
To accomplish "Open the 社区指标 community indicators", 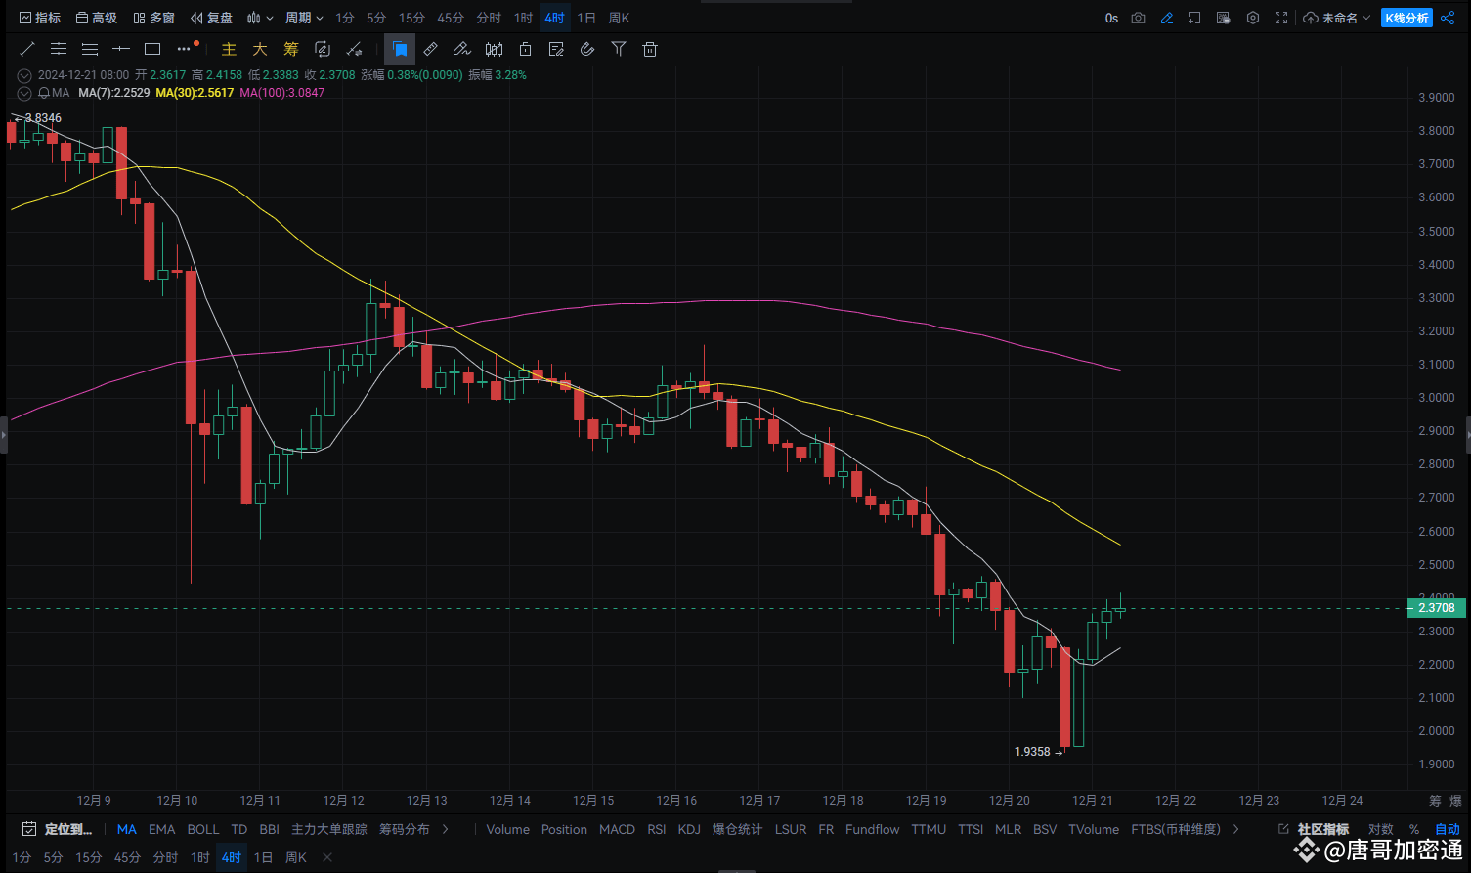I will tap(1313, 829).
